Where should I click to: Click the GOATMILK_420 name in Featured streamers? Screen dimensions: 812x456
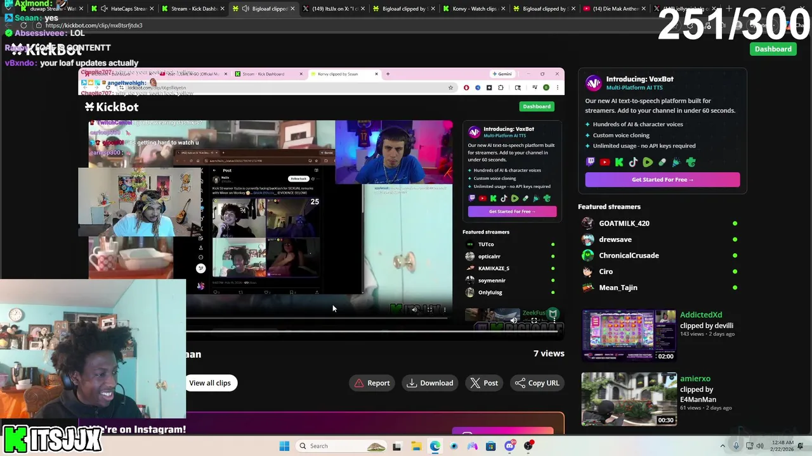[x=624, y=223]
